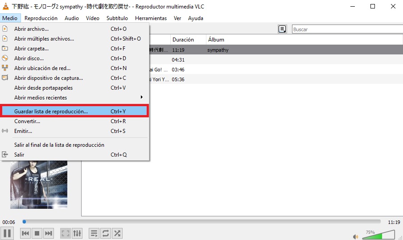The height and width of the screenshot is (240, 403).
Task: Toggle the playlist view icon
Action: pyautogui.click(x=94, y=233)
